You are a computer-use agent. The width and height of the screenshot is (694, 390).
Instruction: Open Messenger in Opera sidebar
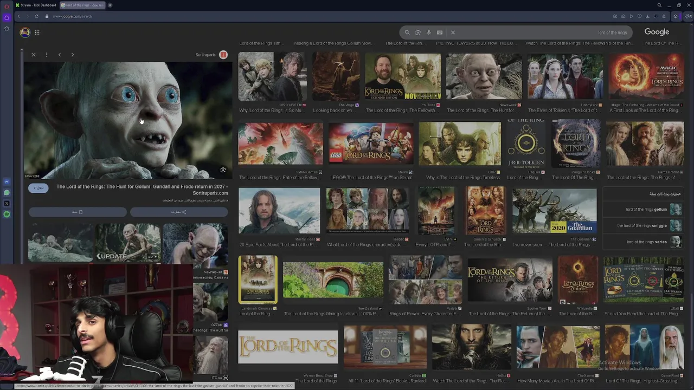click(7, 182)
